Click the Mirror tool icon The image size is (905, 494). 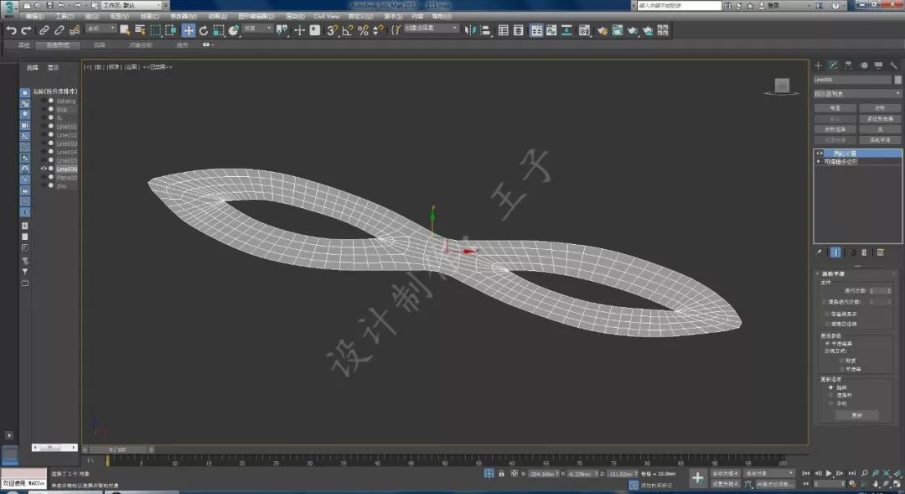click(470, 30)
